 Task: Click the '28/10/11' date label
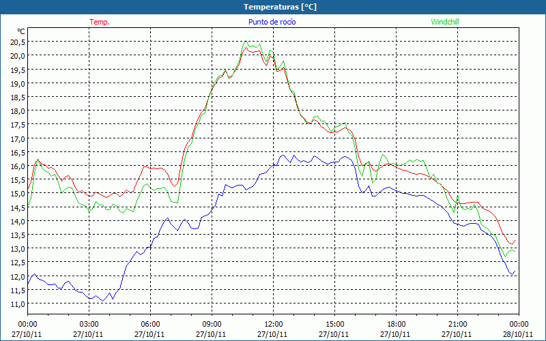pos(518,334)
